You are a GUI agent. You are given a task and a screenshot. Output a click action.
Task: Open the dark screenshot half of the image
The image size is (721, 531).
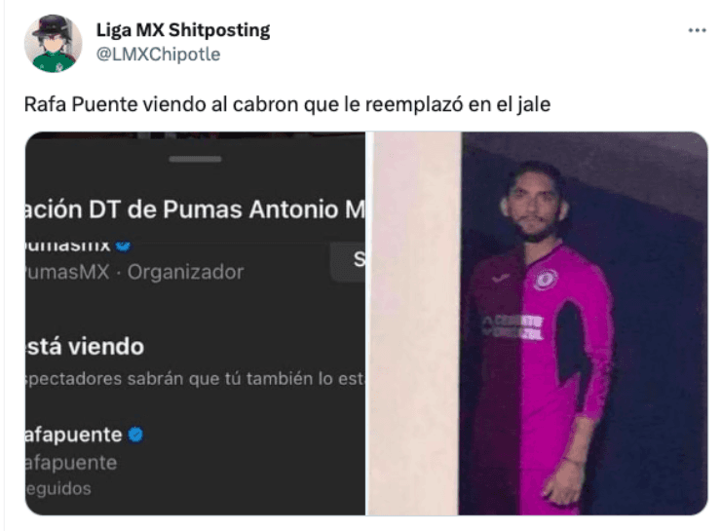196,323
